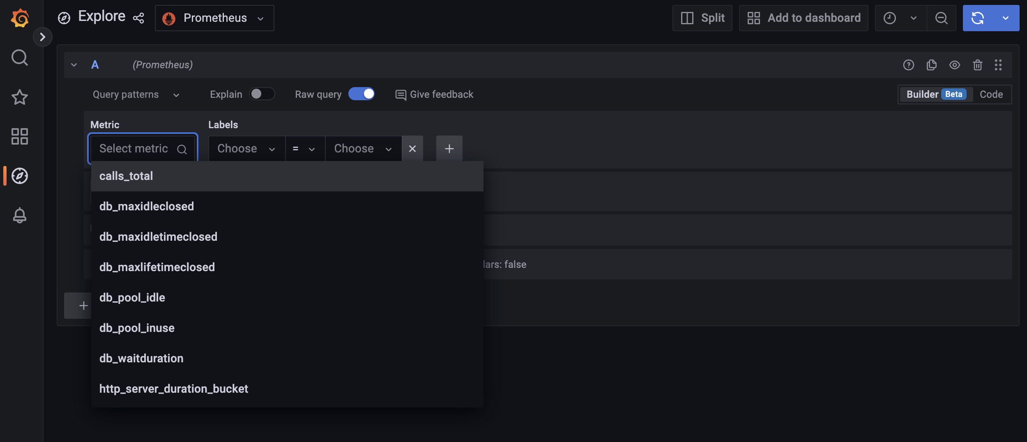Image resolution: width=1027 pixels, height=442 pixels.
Task: Select the Explore compass icon in sidebar
Action: pos(19,175)
